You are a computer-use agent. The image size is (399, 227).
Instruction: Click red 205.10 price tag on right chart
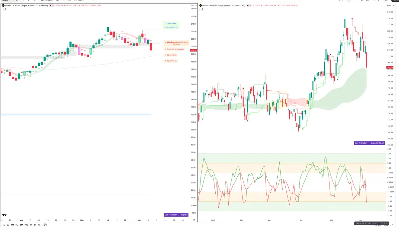click(x=389, y=68)
